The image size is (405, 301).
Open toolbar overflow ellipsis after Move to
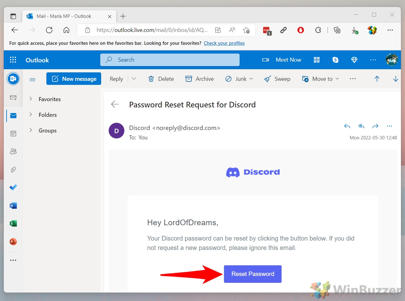(353, 79)
